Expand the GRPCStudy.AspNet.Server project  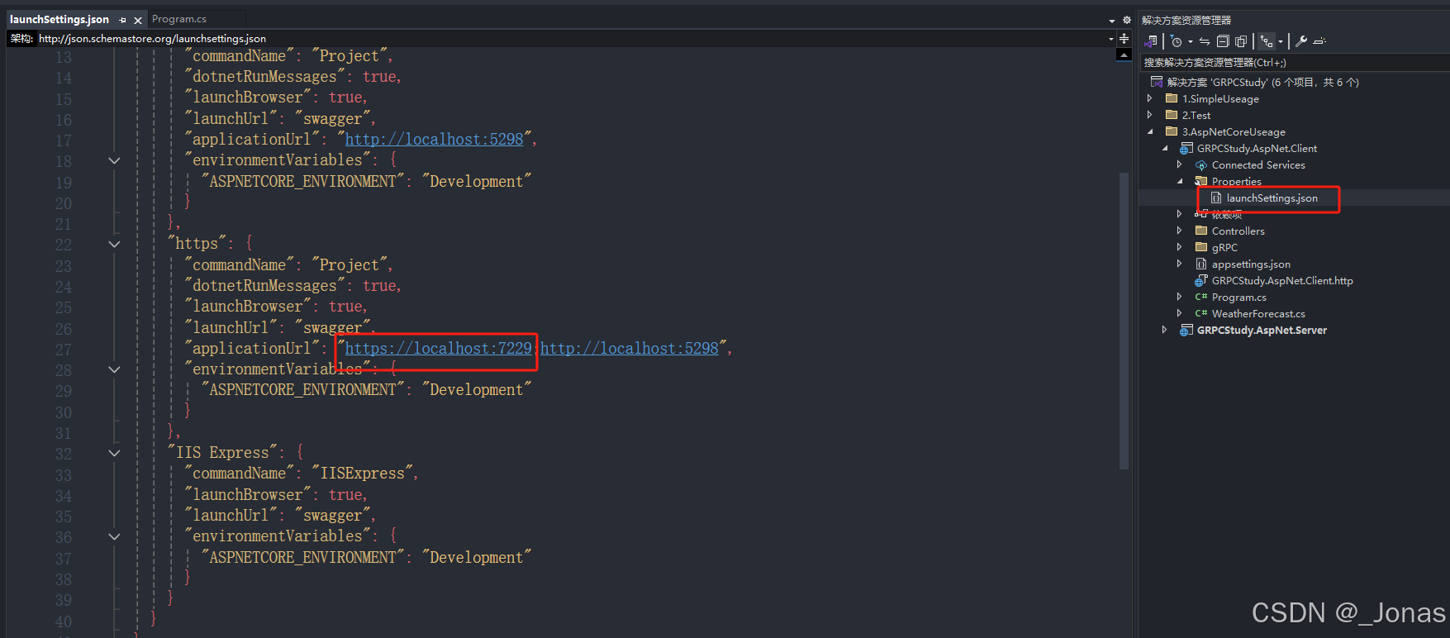(x=1164, y=330)
